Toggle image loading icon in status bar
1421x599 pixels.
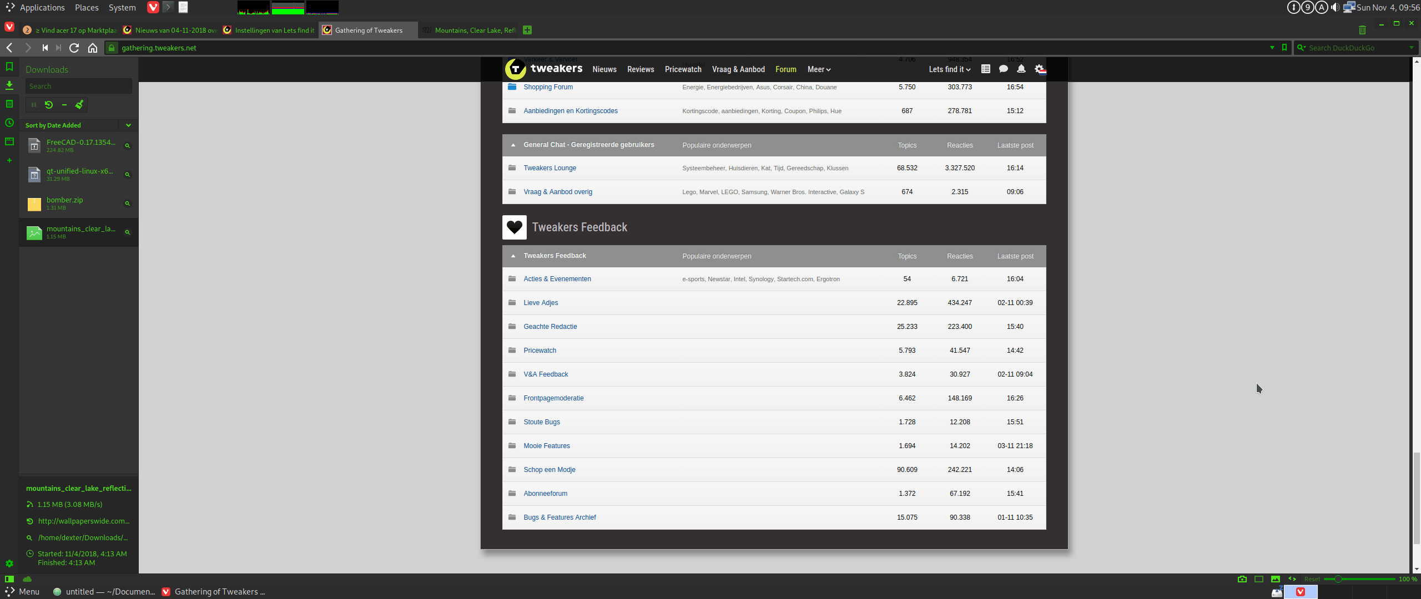point(1276,579)
